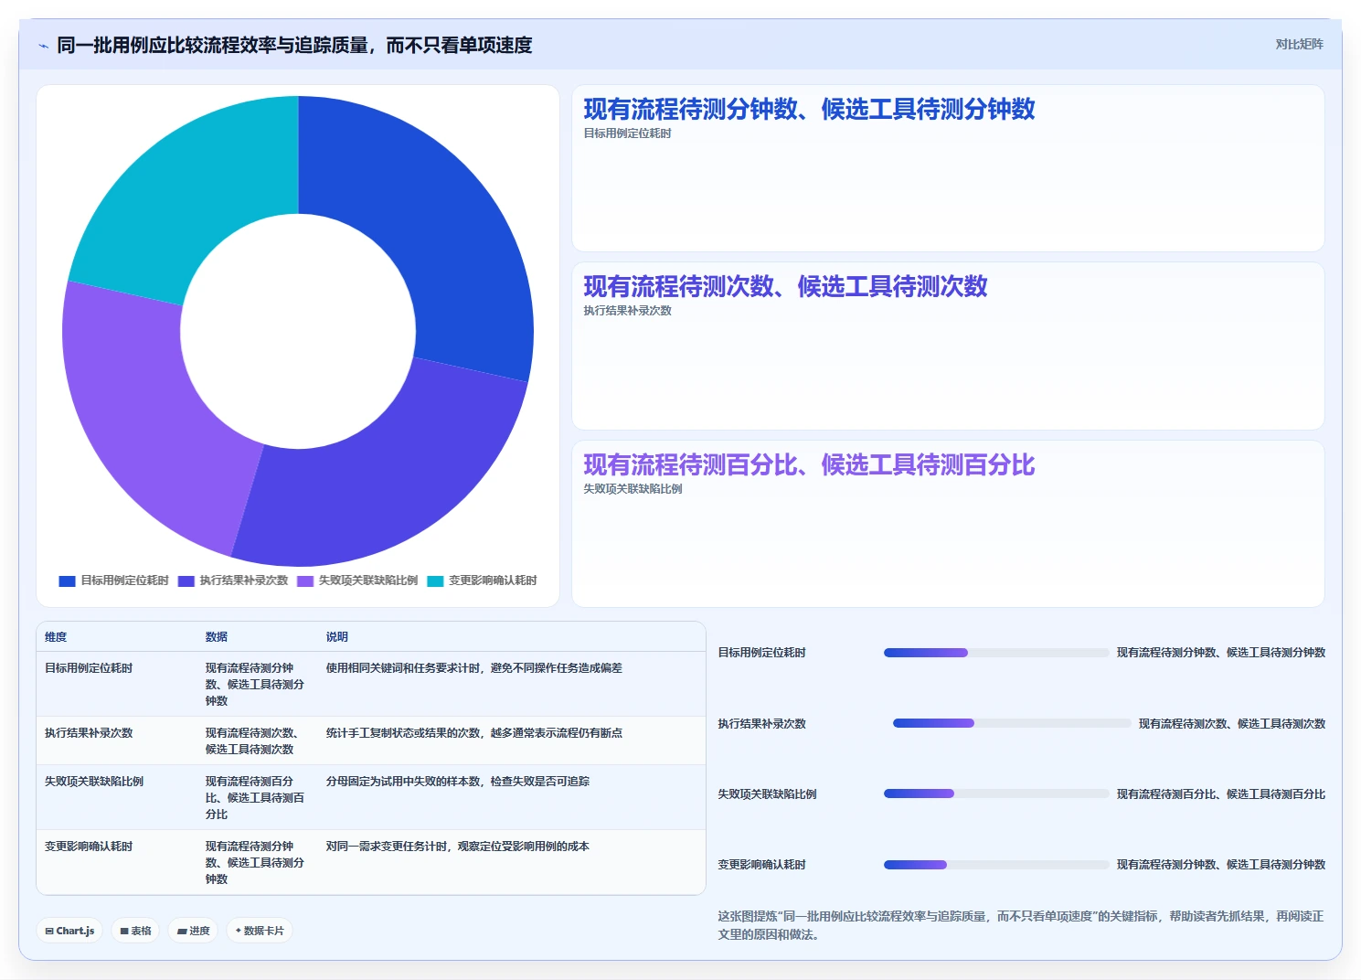Click the 表格 chip at the bottom
1361x980 pixels.
click(x=135, y=931)
